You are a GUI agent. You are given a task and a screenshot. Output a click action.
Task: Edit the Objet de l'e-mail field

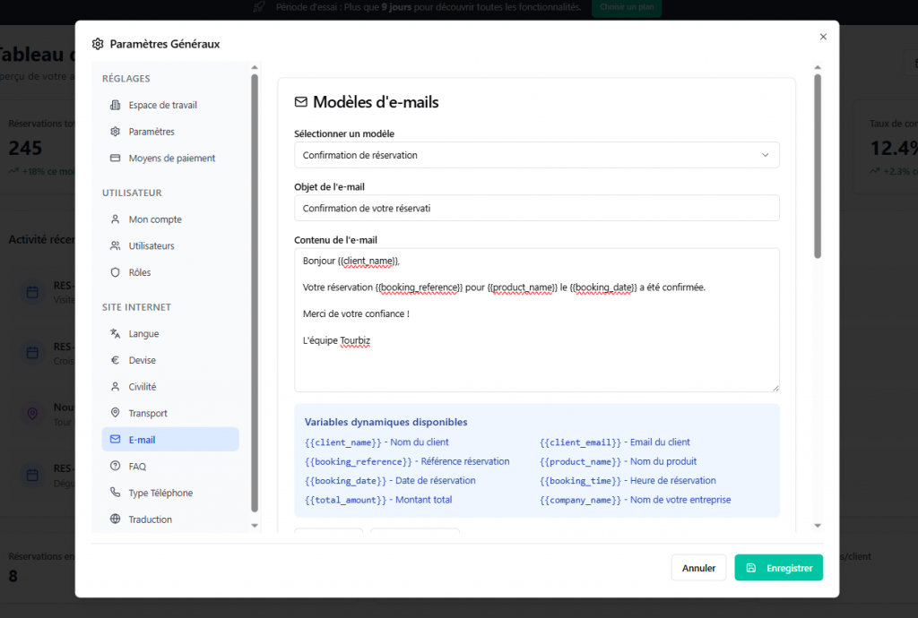[536, 209]
